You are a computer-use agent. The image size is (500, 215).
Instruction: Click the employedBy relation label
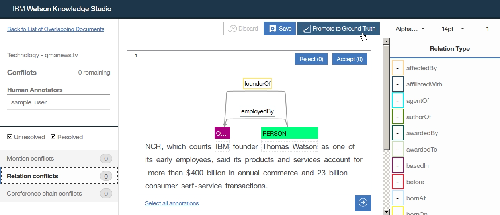pos(258,111)
